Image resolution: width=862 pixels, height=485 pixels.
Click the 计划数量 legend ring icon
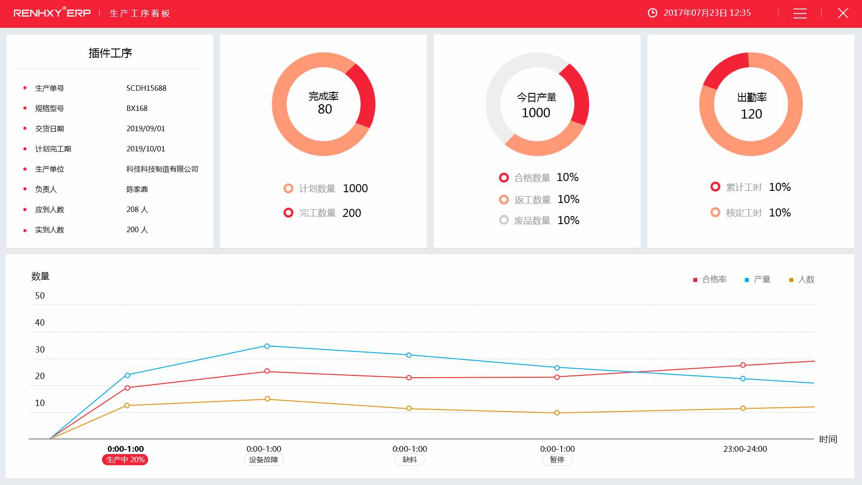pyautogui.click(x=288, y=188)
